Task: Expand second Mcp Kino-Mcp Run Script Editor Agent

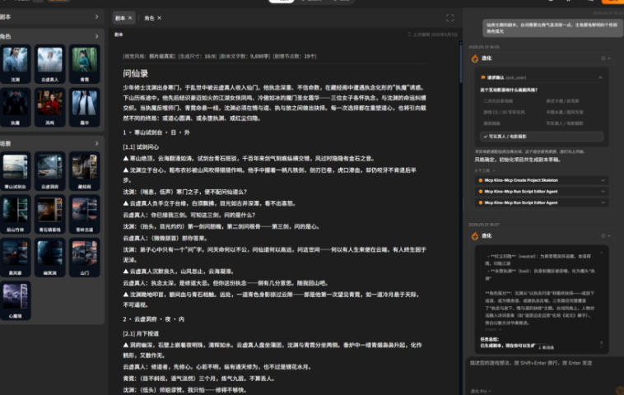Action: coord(542,203)
